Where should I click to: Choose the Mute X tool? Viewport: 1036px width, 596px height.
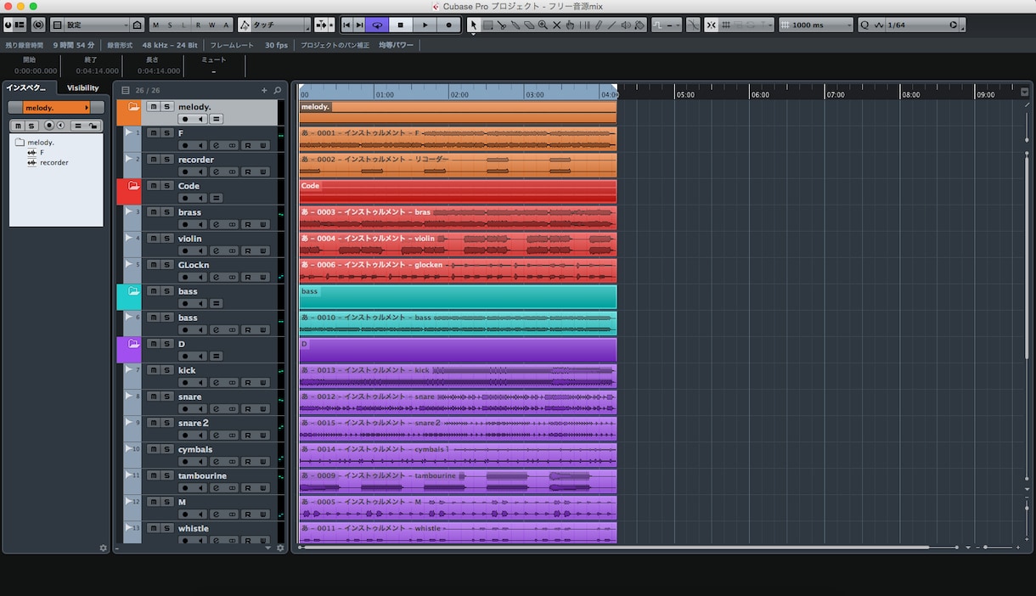[x=557, y=25]
